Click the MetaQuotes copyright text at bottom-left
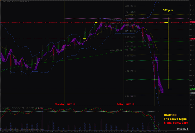The width and height of the screenshot is (195, 133). coord(22,129)
